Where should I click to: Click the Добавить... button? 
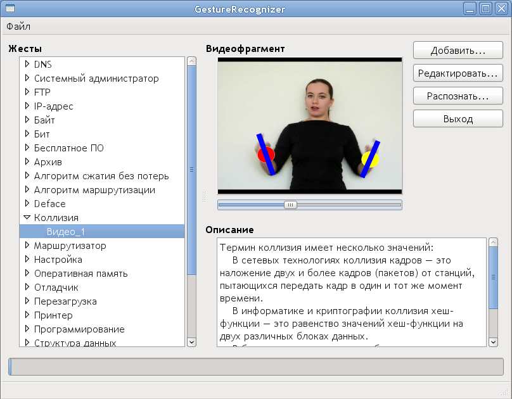coord(458,50)
